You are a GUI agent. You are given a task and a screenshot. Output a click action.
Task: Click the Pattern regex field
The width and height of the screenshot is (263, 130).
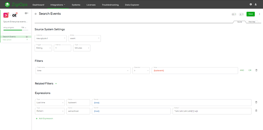pyautogui.click(x=212, y=111)
